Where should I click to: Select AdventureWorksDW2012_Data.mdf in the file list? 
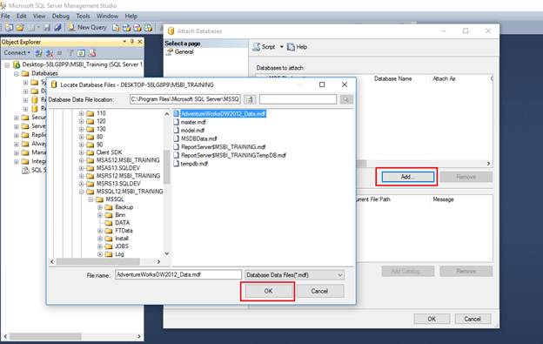click(x=224, y=113)
